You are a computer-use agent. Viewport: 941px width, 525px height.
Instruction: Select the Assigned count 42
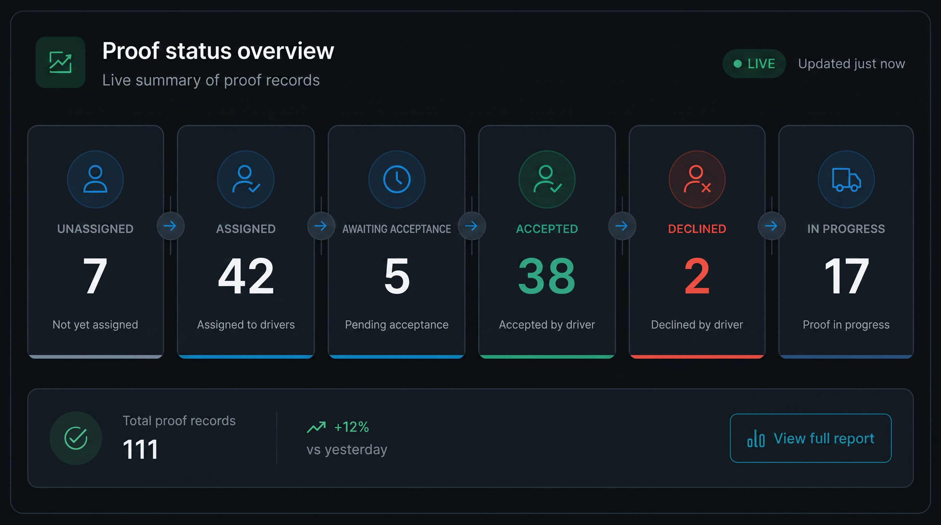click(246, 275)
